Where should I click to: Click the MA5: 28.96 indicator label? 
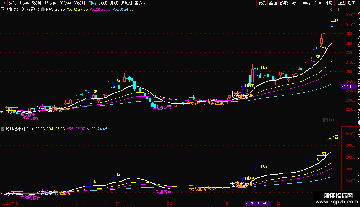[x=55, y=10]
